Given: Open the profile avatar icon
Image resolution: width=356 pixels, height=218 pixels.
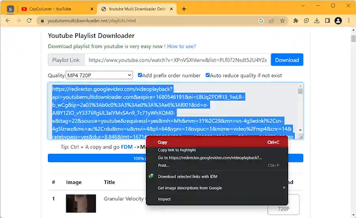Looking at the screenshot, I should pos(338,21).
